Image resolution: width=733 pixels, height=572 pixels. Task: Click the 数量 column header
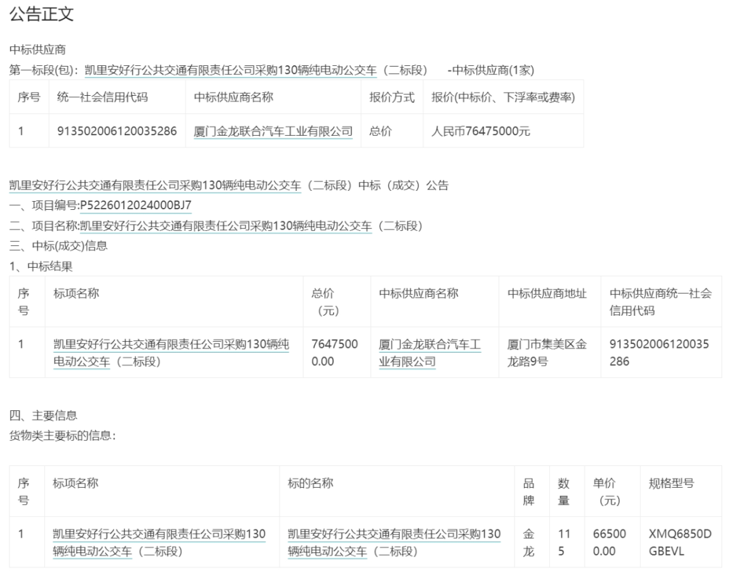(564, 491)
